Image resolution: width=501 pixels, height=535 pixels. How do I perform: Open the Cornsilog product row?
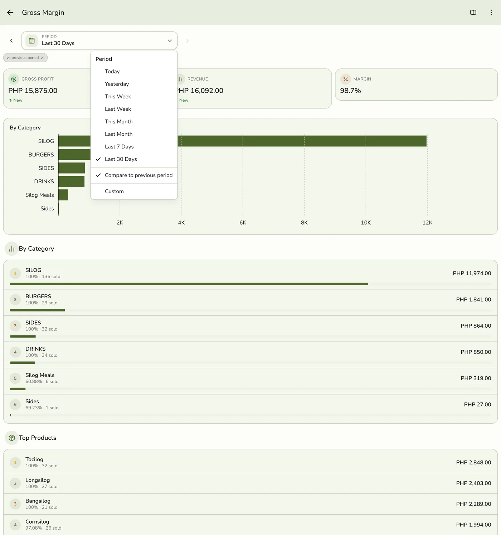coord(250,525)
